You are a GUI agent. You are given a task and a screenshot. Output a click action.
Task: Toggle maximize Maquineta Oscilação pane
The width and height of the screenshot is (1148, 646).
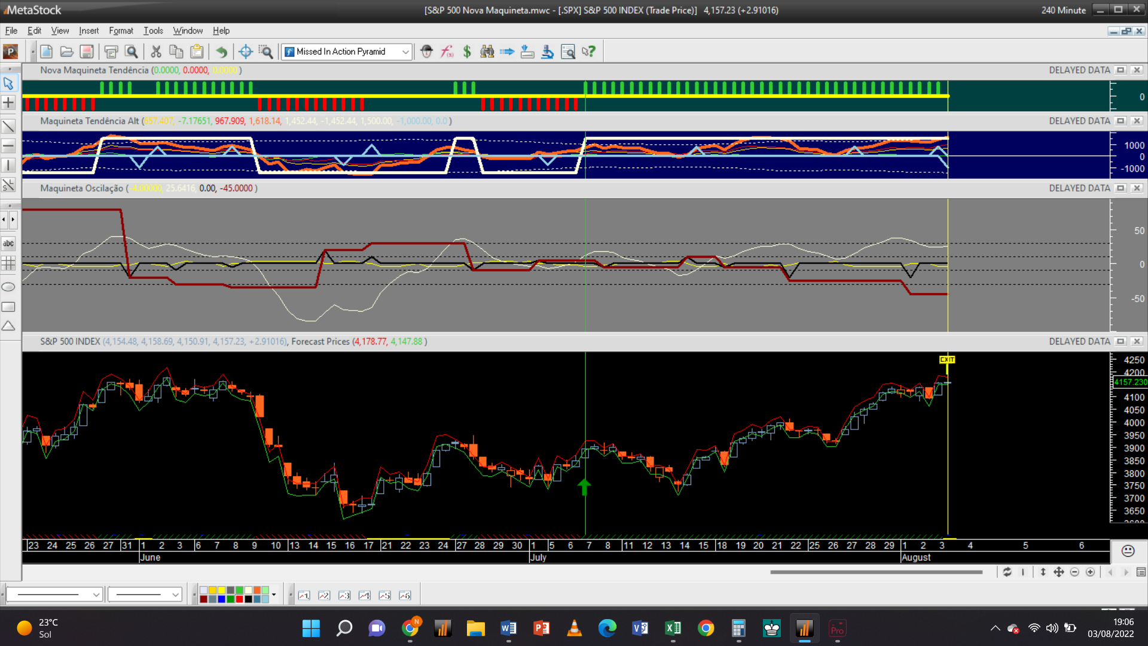click(1120, 188)
